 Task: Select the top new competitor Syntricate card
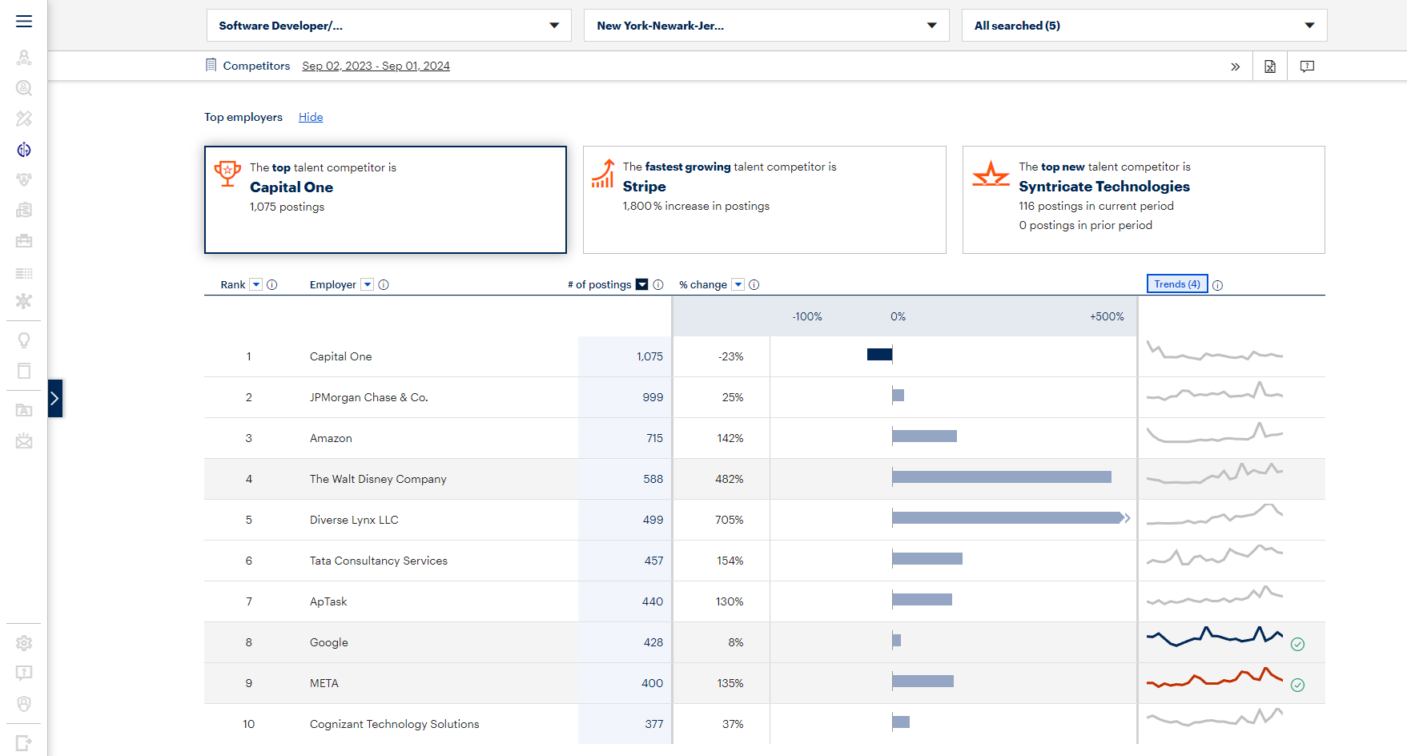[x=1143, y=199]
